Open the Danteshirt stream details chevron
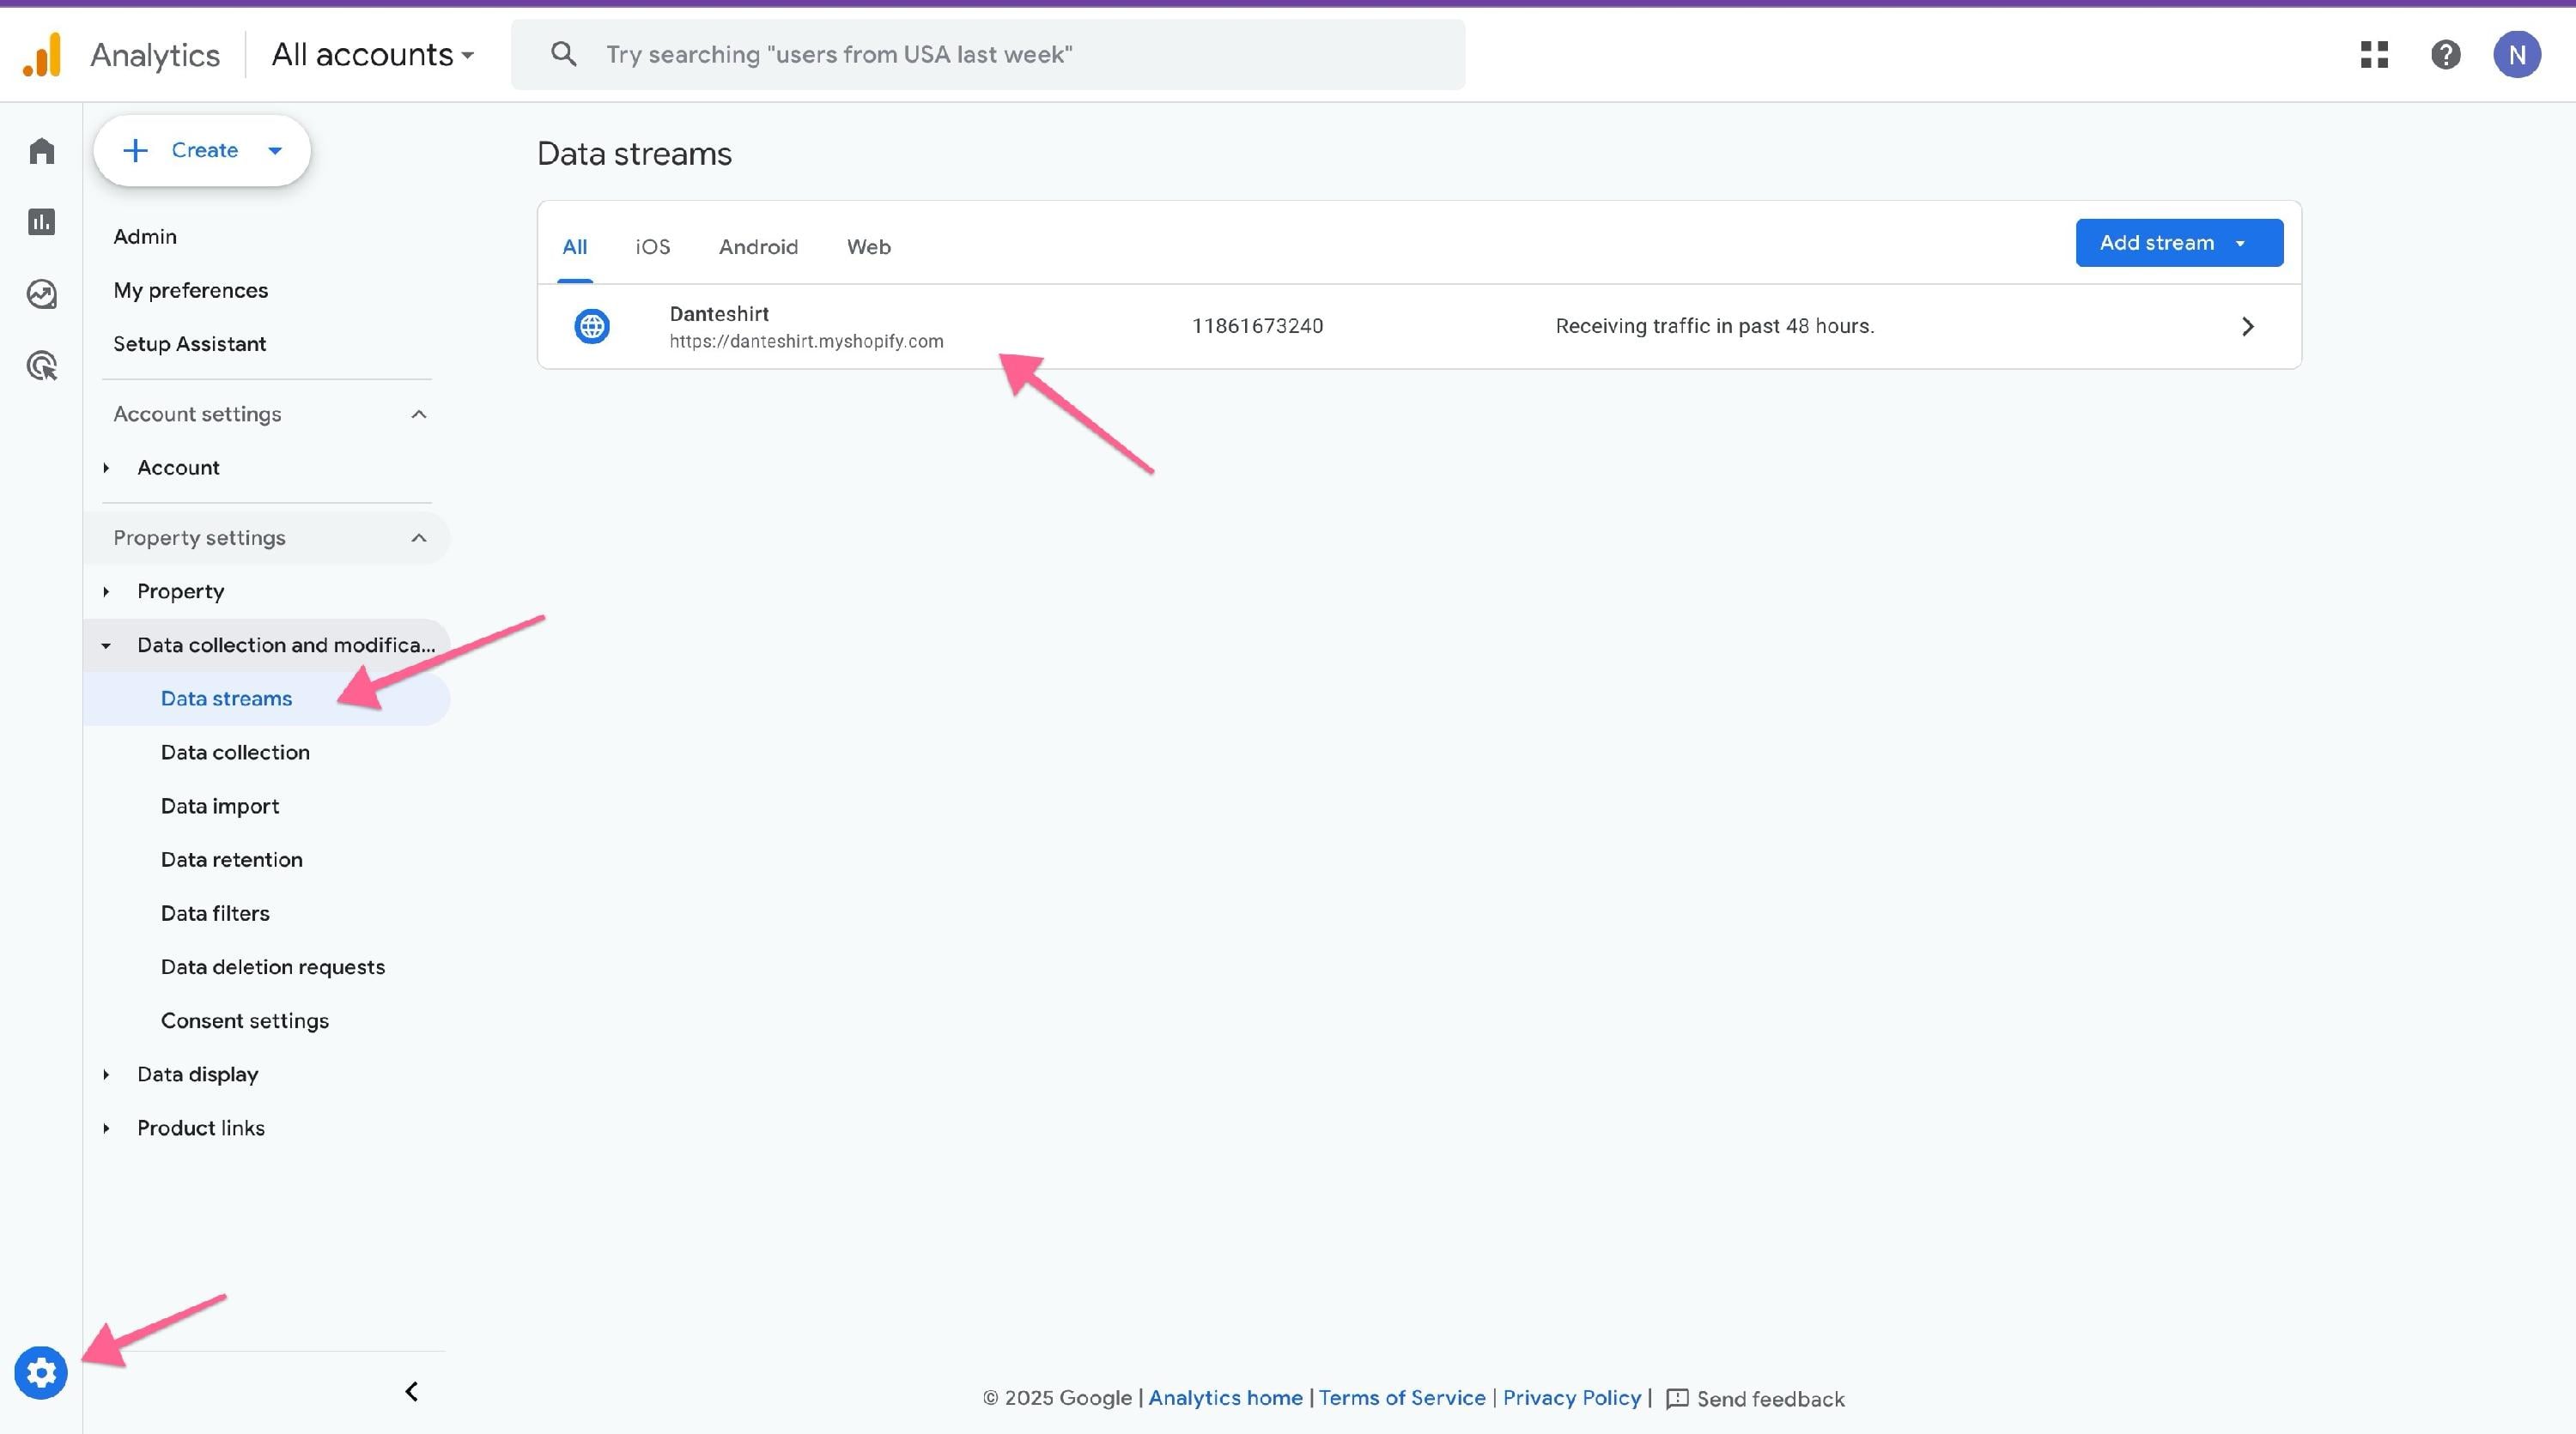The width and height of the screenshot is (2576, 1434). [2247, 327]
